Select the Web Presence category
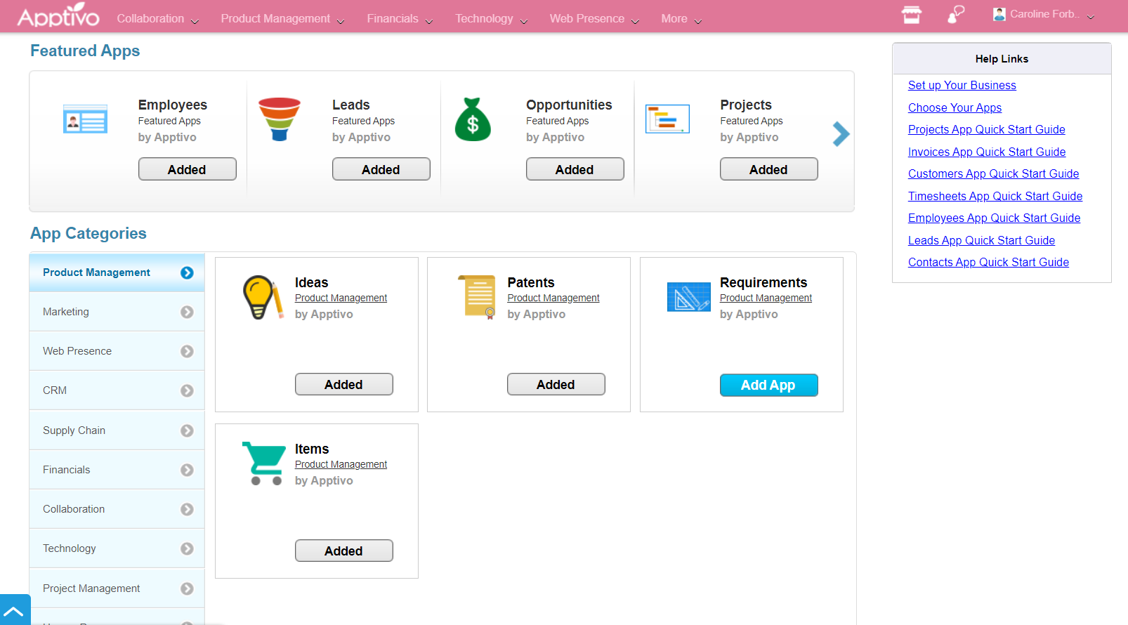 [x=117, y=351]
